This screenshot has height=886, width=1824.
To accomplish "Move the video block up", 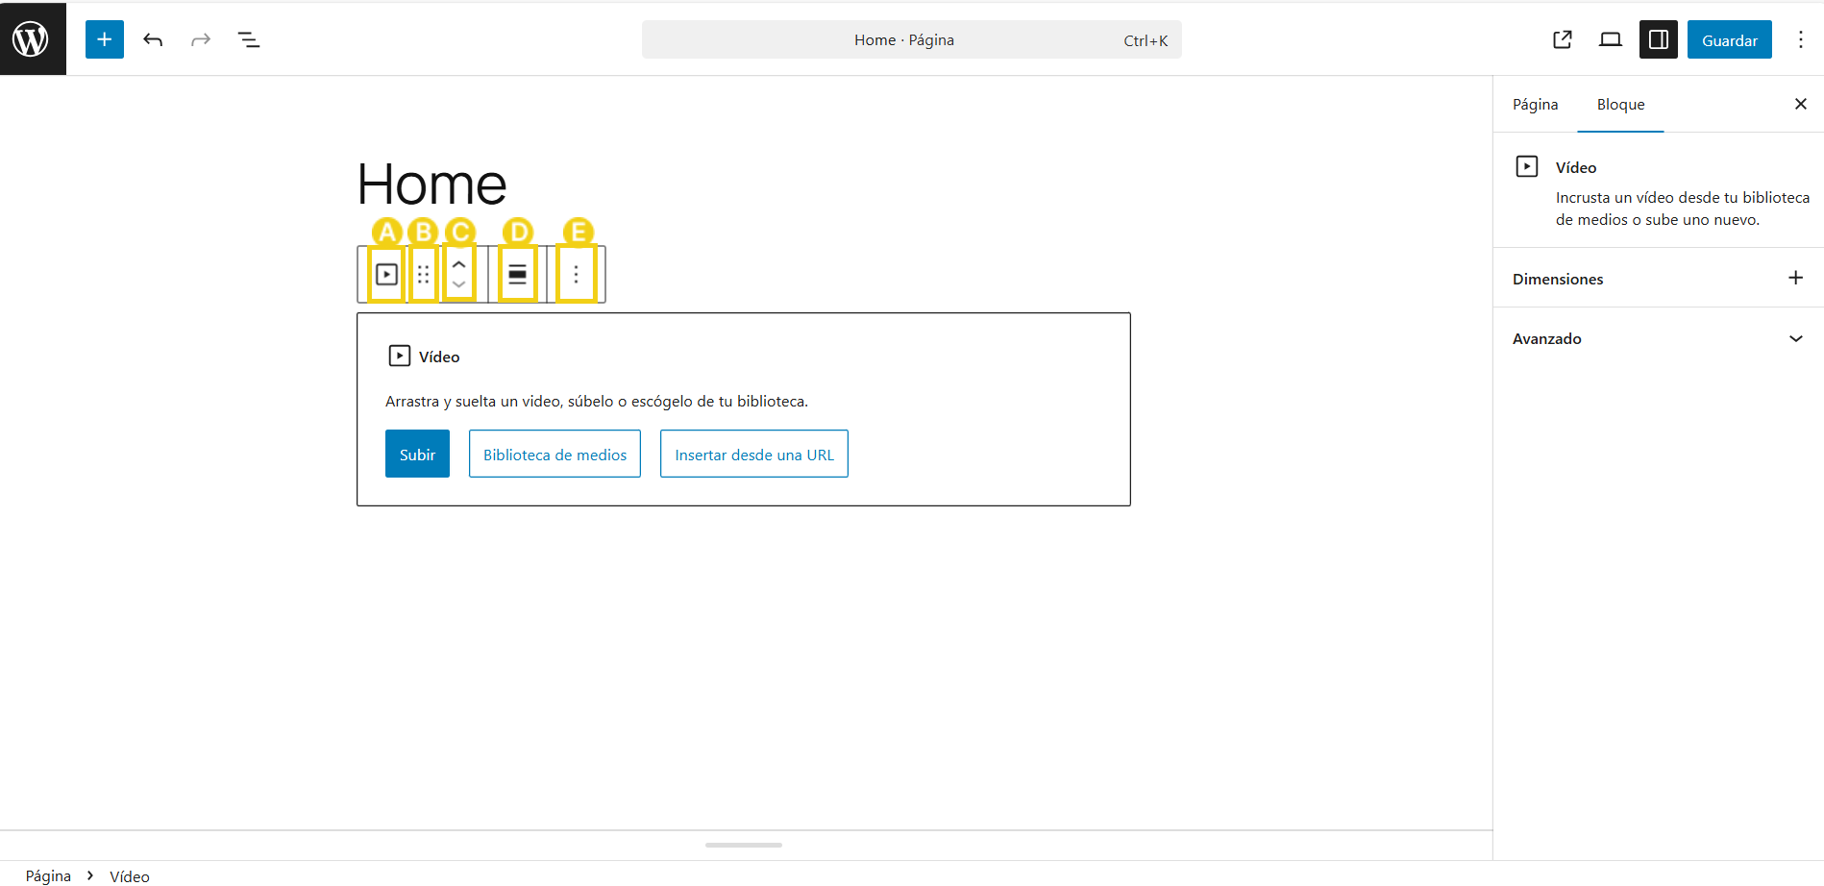I will point(459,264).
